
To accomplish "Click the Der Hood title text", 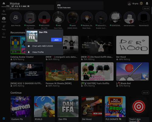I will pos(121,57).
